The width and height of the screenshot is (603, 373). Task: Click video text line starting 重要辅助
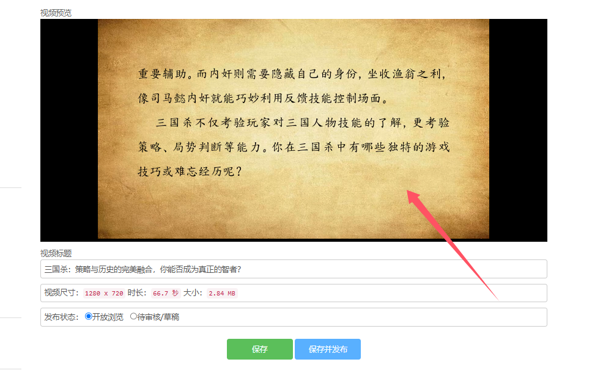(x=292, y=74)
